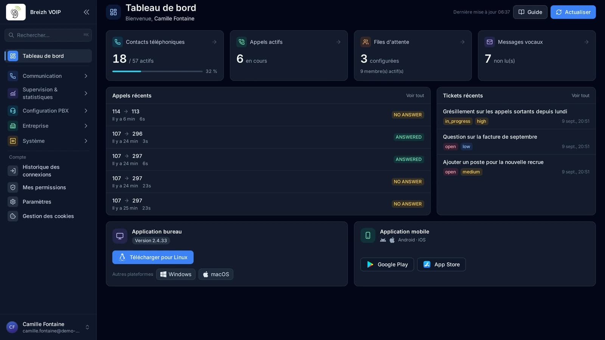The width and height of the screenshot is (605, 340).
Task: Open Mes permissions page
Action: click(48, 187)
